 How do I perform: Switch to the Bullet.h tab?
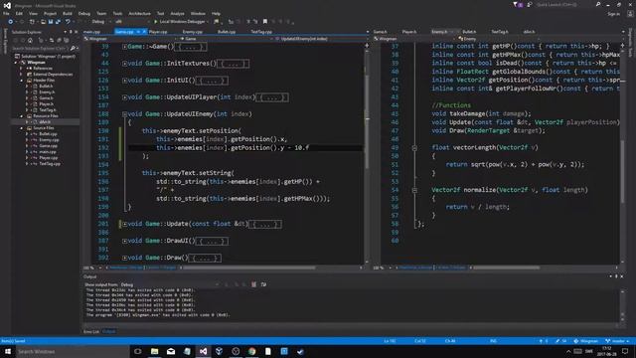[x=469, y=32]
